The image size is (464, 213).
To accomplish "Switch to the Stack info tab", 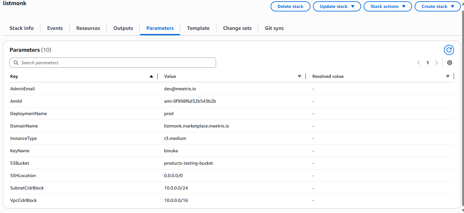I will pyautogui.click(x=22, y=28).
